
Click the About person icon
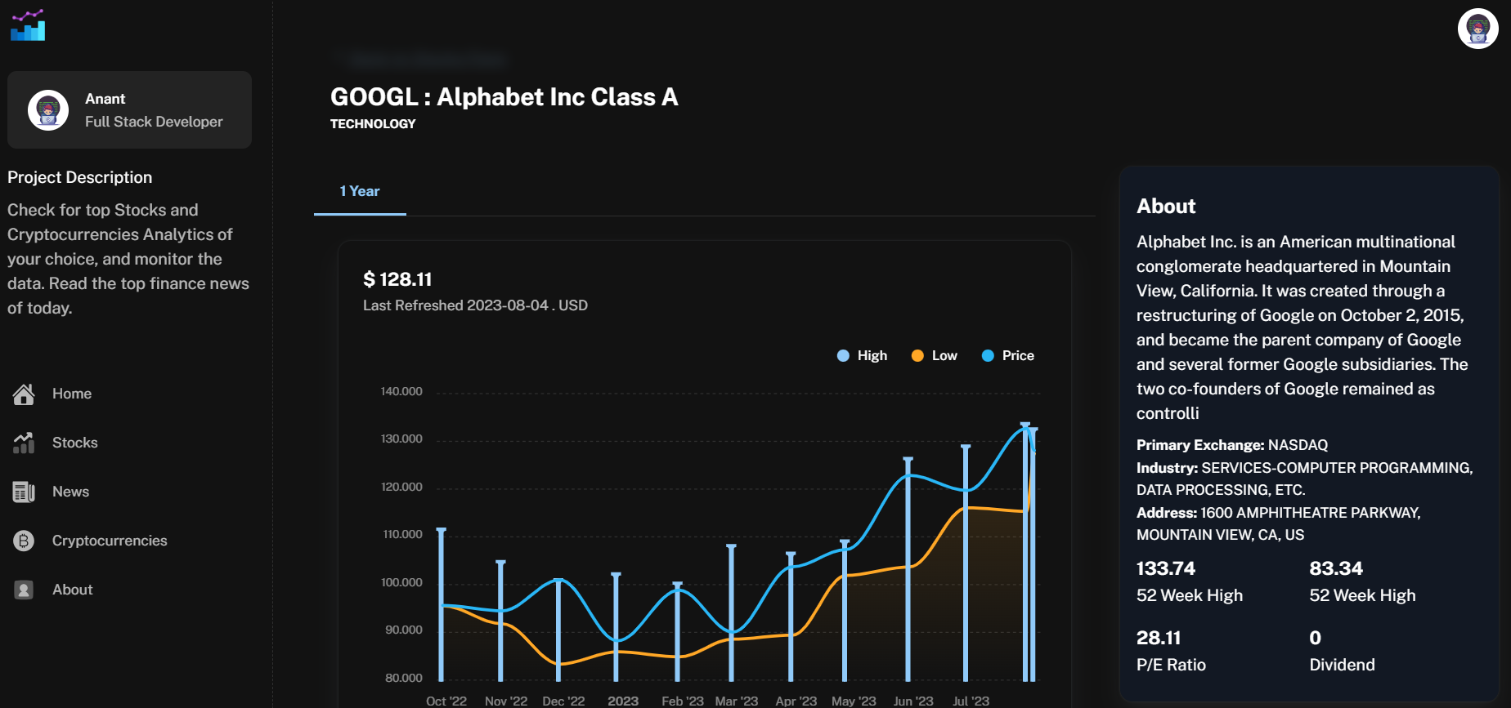click(x=24, y=590)
